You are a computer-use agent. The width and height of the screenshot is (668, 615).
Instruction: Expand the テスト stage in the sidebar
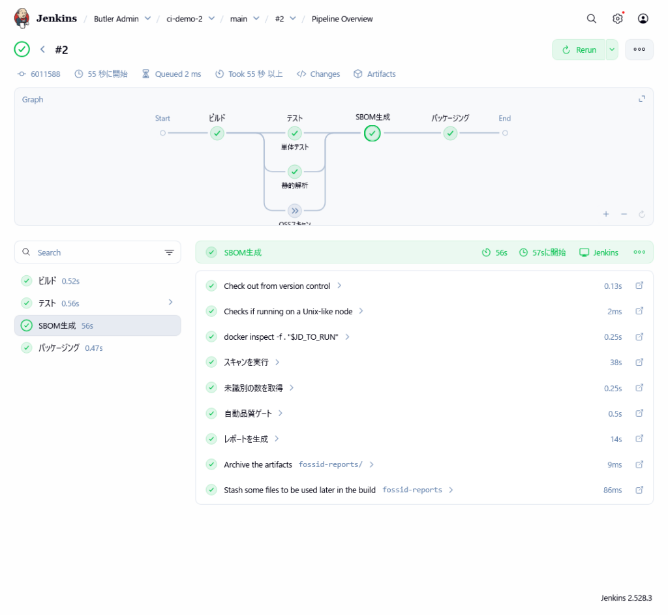tap(170, 303)
